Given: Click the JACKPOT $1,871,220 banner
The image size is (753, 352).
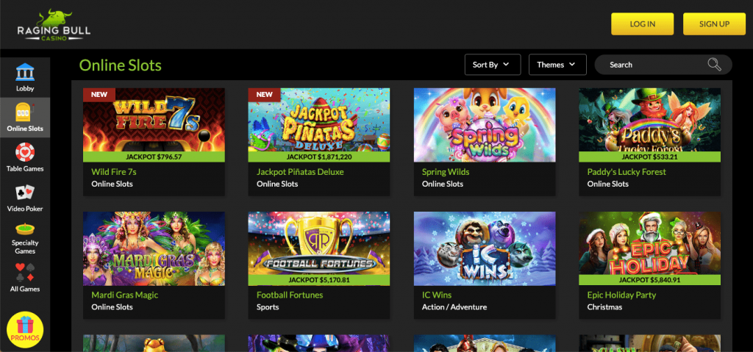Looking at the screenshot, I should coord(319,157).
